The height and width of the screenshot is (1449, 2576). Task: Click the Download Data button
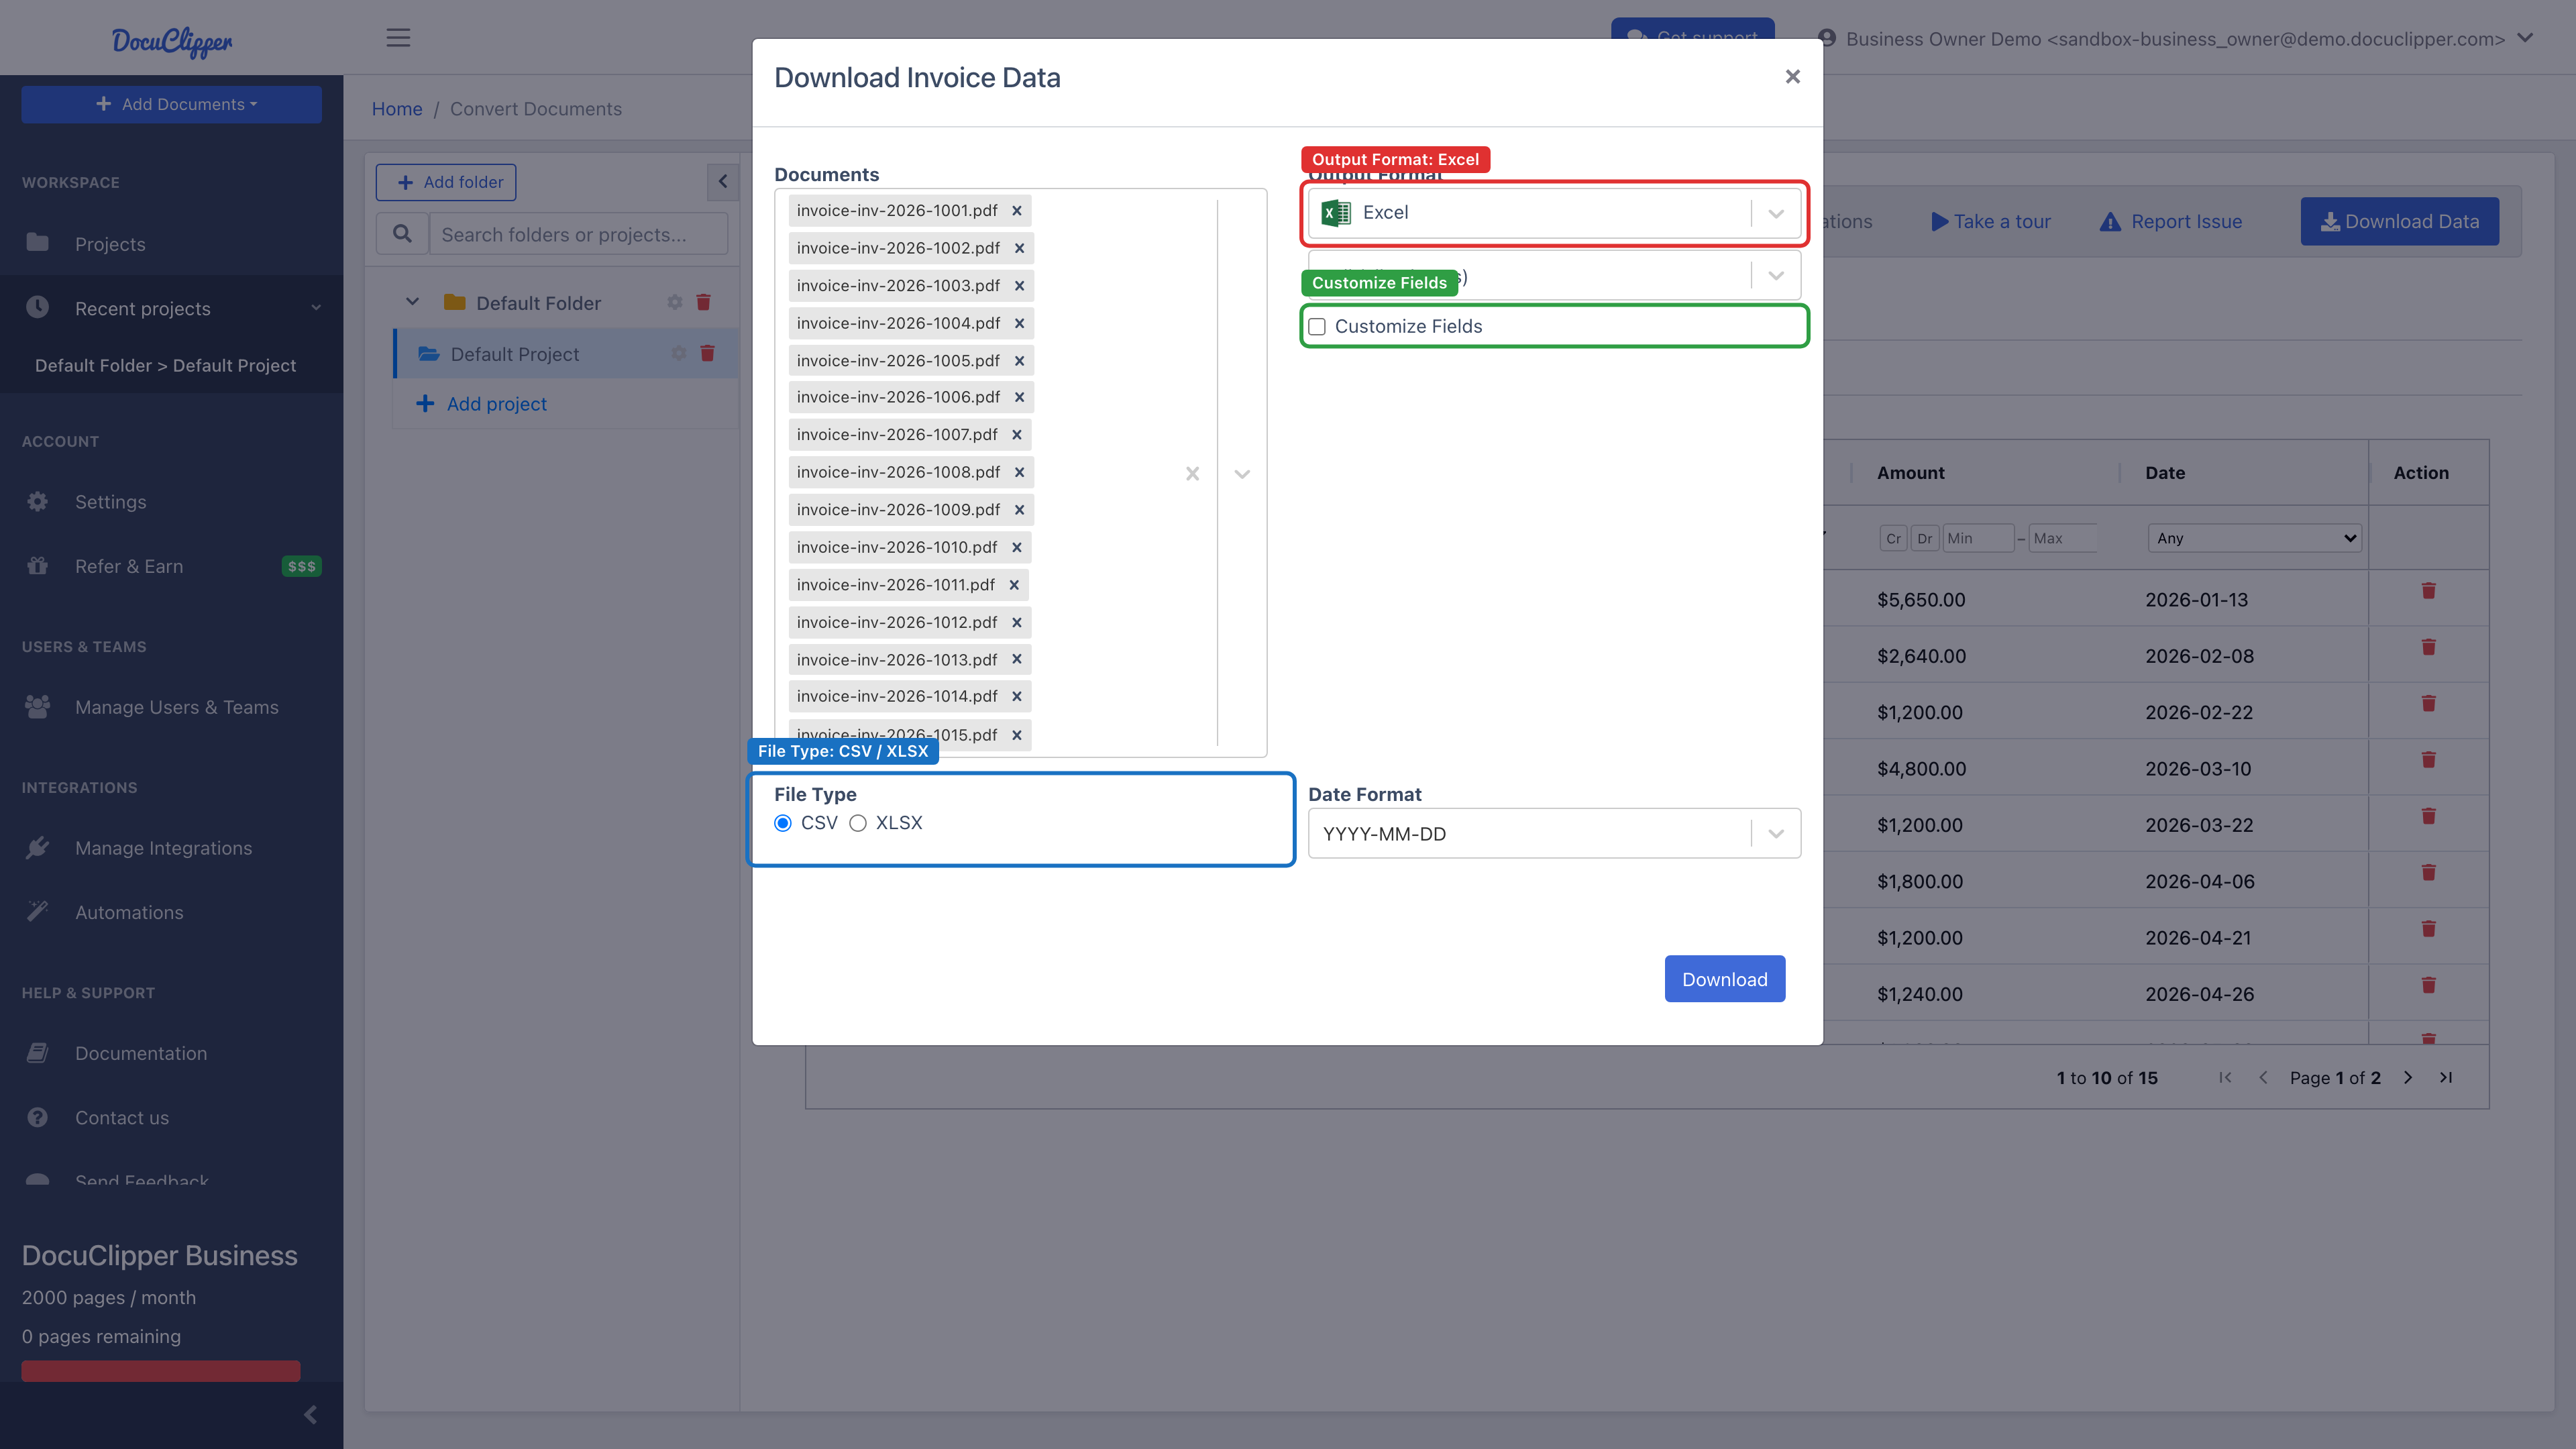pos(2399,222)
